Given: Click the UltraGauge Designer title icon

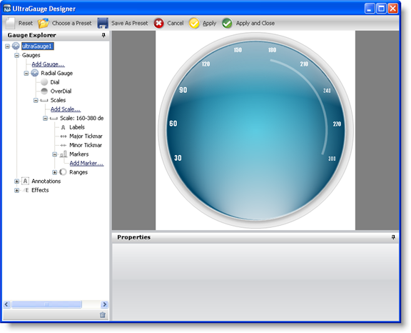Looking at the screenshot, I should coord(7,9).
